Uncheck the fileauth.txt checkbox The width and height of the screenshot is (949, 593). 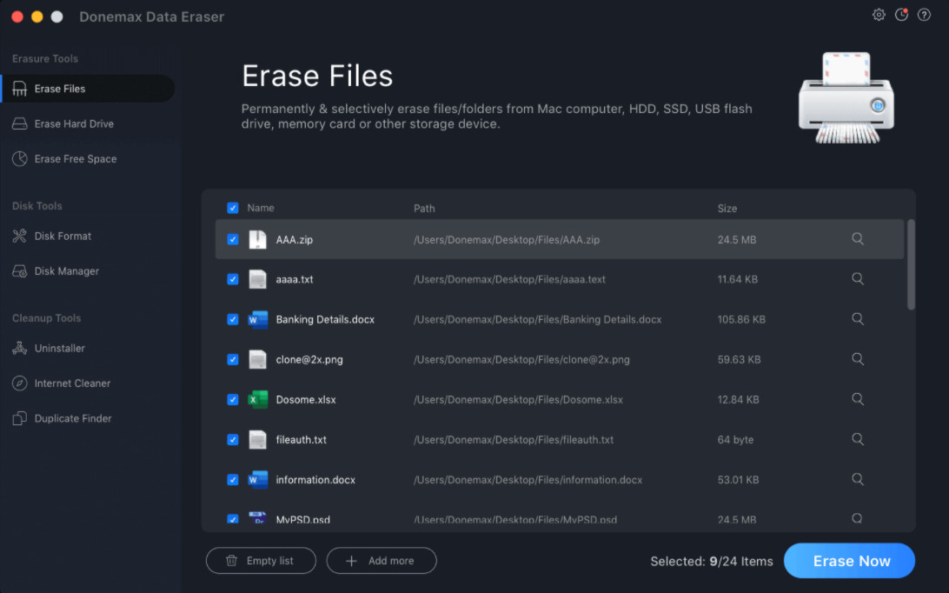point(232,439)
